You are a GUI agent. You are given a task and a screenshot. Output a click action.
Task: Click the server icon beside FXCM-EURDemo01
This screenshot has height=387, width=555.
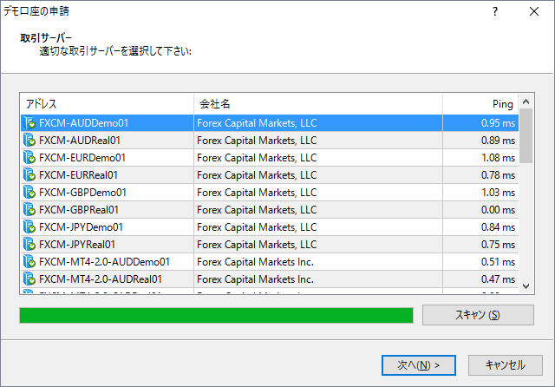(x=29, y=158)
